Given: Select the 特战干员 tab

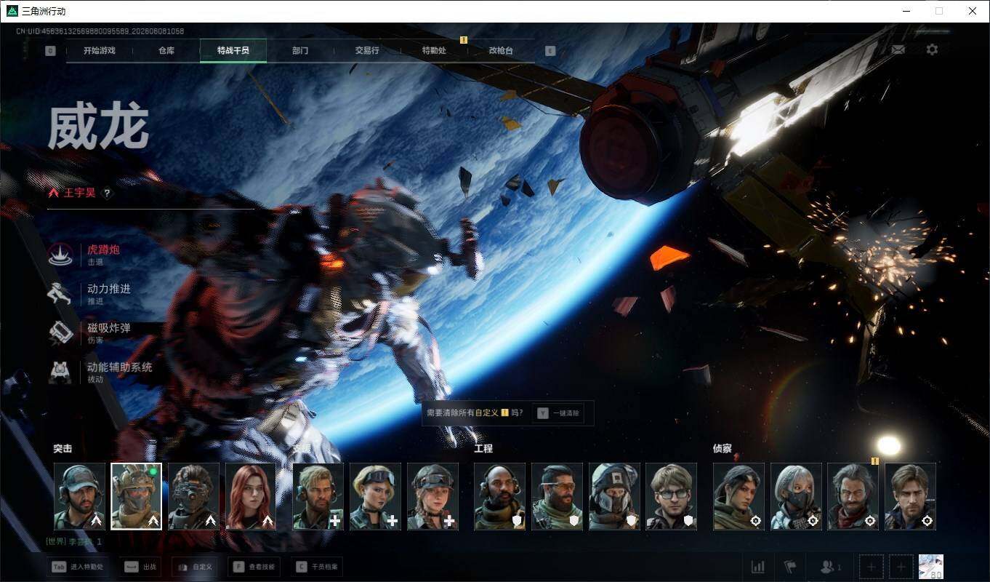Looking at the screenshot, I should 233,51.
